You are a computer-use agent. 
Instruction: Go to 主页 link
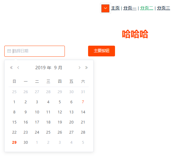(x=115, y=8)
